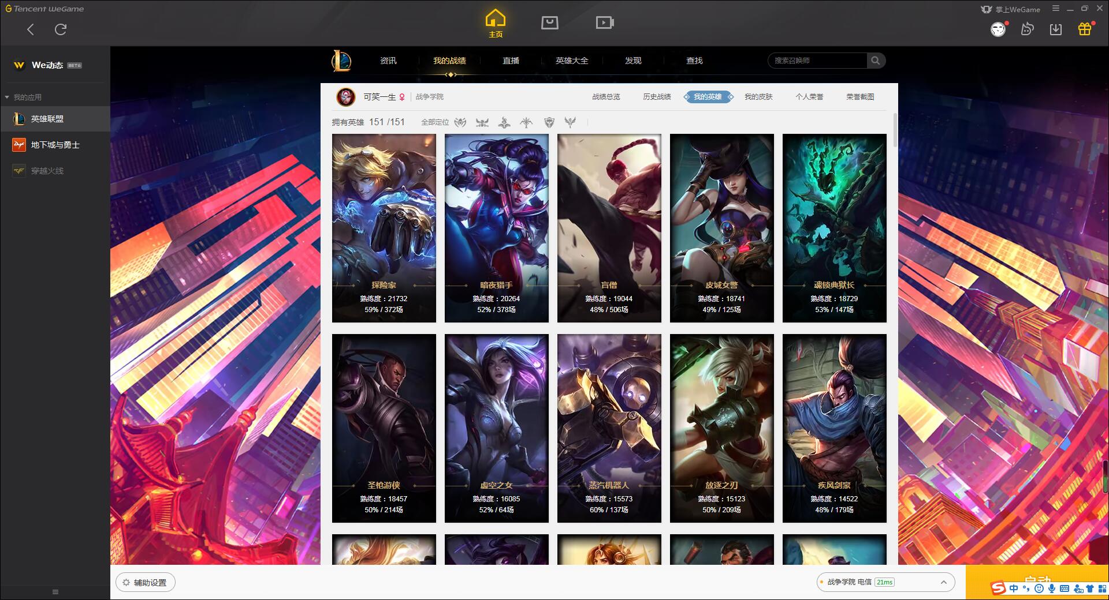
Task: Open the 个人荣誉 sub-tab
Action: 809,97
